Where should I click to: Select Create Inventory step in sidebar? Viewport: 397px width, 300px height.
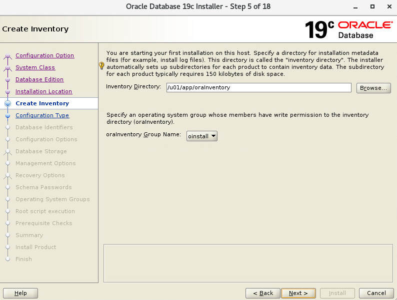42,103
